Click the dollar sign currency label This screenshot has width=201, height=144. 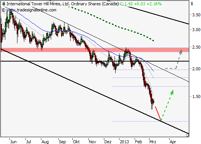pos(192,3)
